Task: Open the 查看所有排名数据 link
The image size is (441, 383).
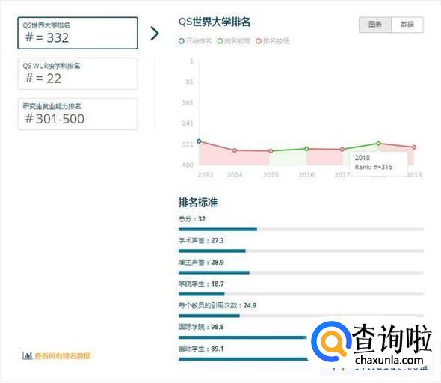Action: click(63, 356)
